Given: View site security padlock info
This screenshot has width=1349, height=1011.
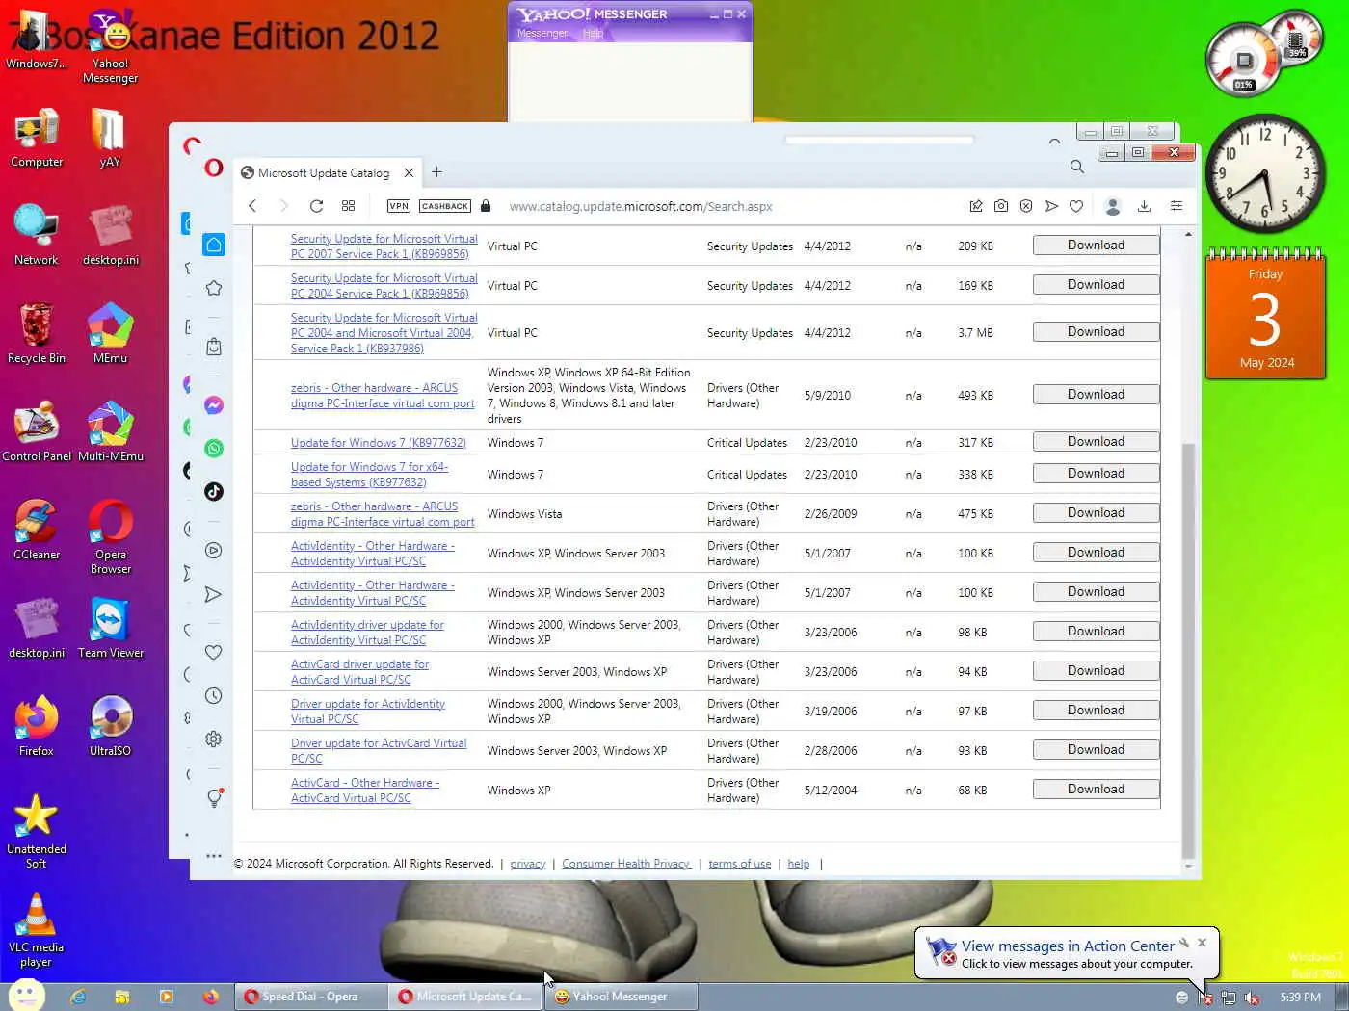Looking at the screenshot, I should [x=486, y=206].
